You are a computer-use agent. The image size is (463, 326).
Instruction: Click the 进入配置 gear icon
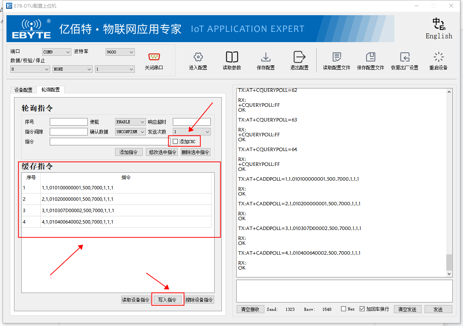coord(198,60)
